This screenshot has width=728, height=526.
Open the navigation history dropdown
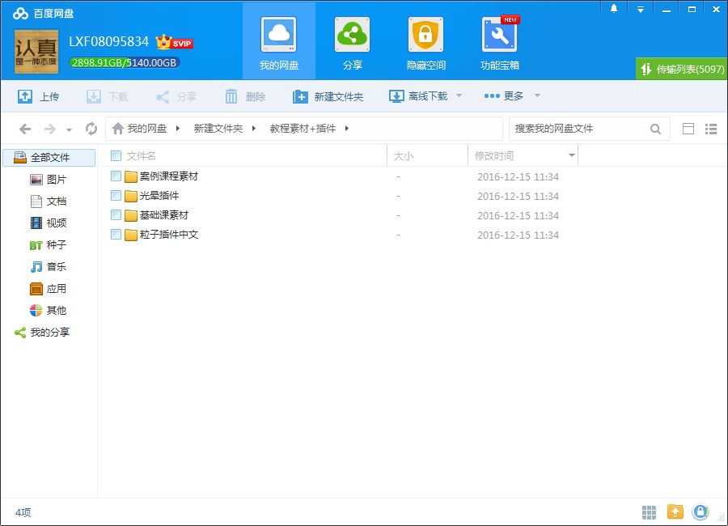[x=69, y=129]
